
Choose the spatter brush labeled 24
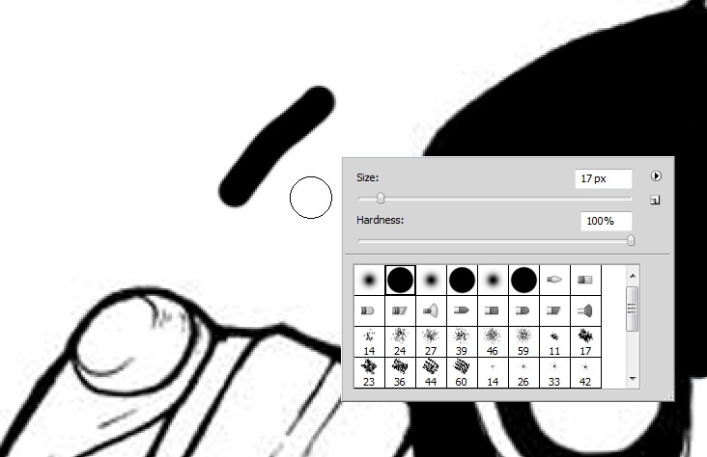tap(400, 341)
